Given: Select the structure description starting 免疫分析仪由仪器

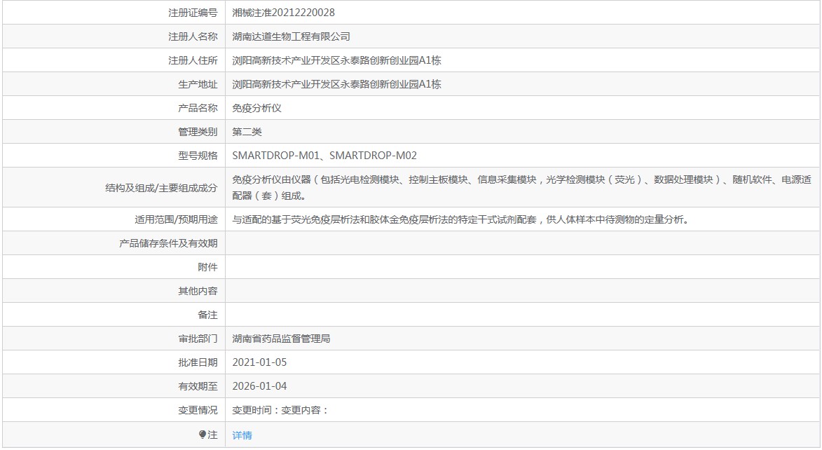Looking at the screenshot, I should pyautogui.click(x=521, y=188).
